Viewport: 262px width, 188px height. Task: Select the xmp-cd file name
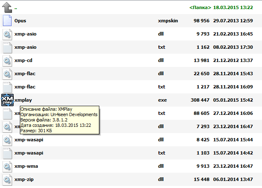[x=23, y=60]
